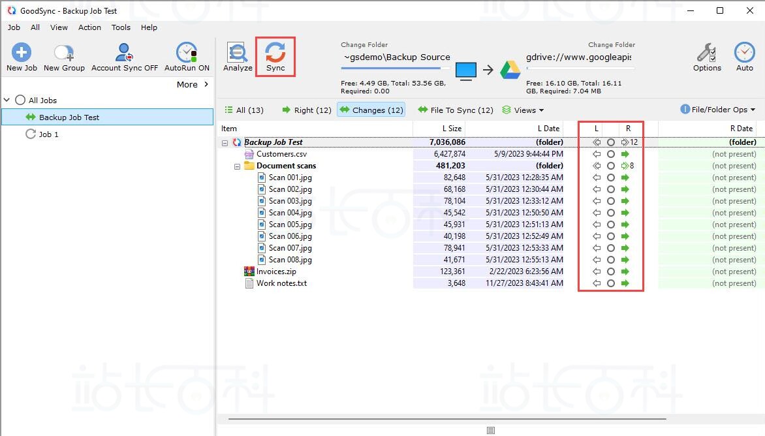Click Work notes.txt file icon
Screen dimensions: 765x436
coord(249,283)
